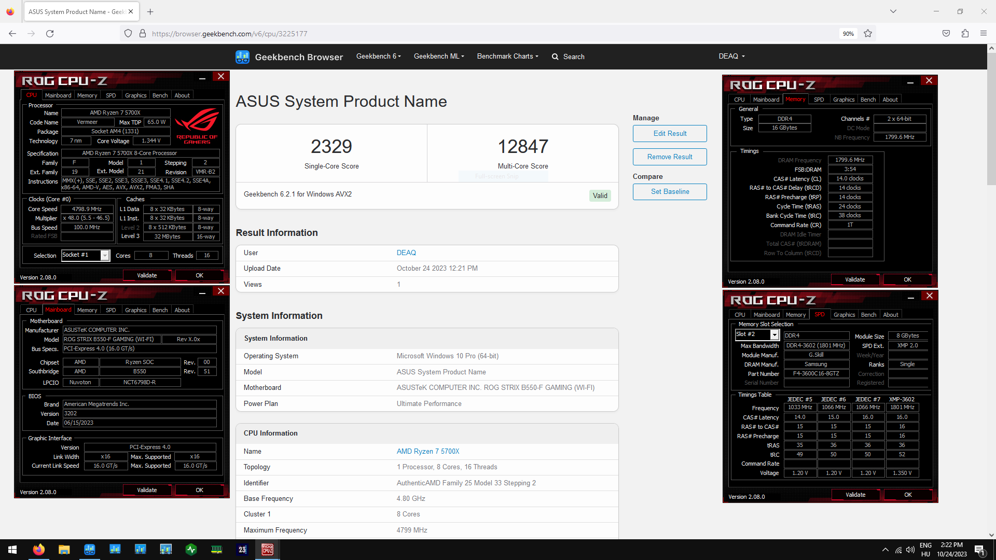Switch to Mainboard tab in CPU window

point(58,95)
